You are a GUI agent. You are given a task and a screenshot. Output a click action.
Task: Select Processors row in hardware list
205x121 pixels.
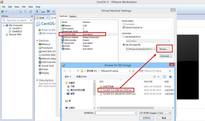(90, 28)
